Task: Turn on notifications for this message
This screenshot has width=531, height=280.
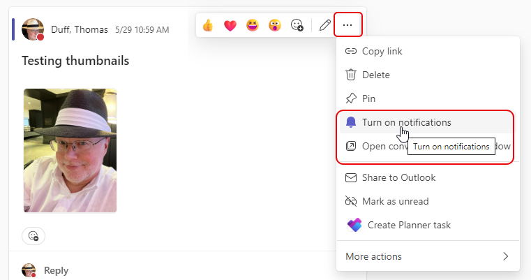Action: (x=406, y=122)
